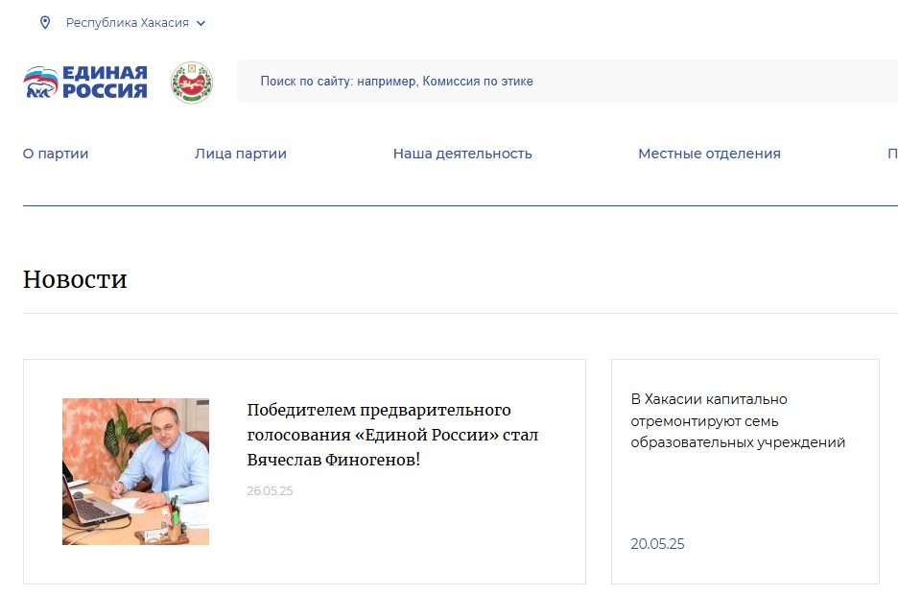Click the 20.05.25 date link
The image size is (898, 594).
tap(657, 544)
